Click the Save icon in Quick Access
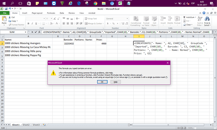 [6, 9]
